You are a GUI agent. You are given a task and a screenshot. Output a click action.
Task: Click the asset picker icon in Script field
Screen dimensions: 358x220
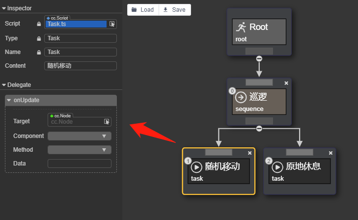tap(112, 24)
